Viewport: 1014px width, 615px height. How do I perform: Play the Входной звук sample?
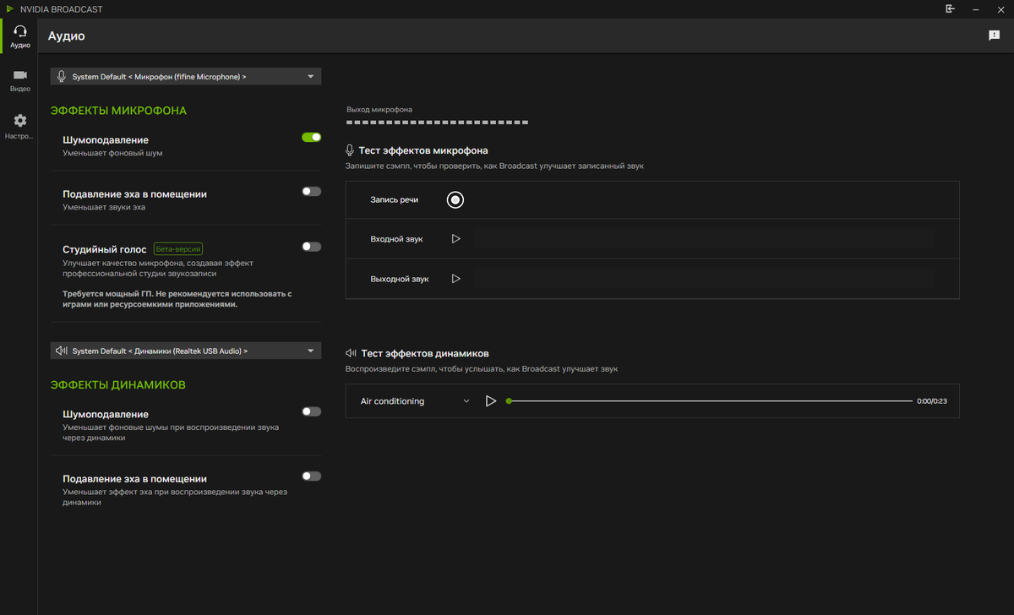tap(456, 239)
